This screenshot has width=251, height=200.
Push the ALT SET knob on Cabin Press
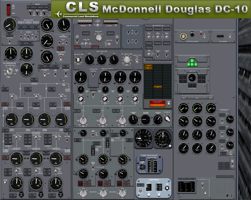coord(149,195)
